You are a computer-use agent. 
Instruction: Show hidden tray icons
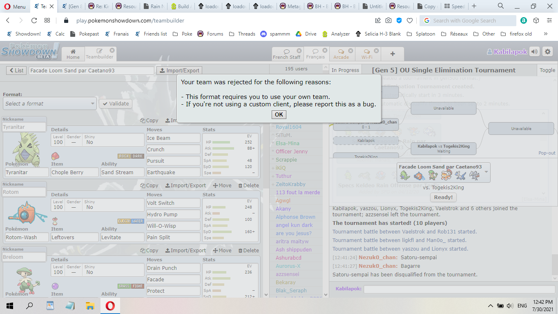tap(491, 305)
